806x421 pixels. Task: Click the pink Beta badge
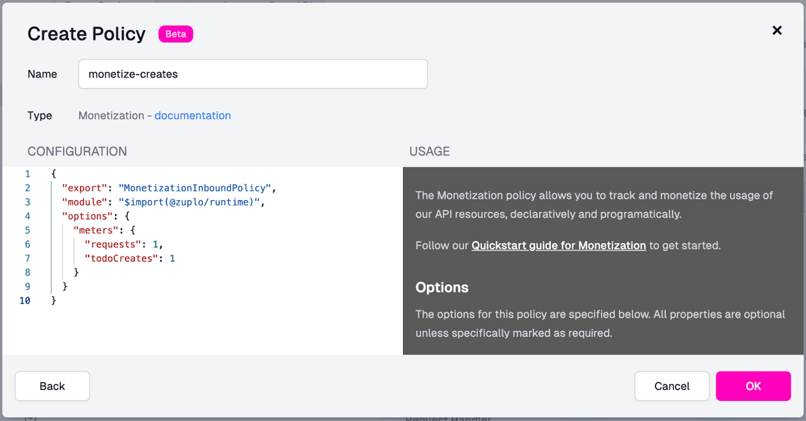(x=175, y=34)
